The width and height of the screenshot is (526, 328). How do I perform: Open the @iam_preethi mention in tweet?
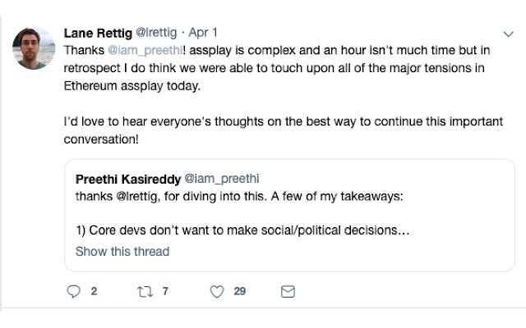tap(145, 50)
